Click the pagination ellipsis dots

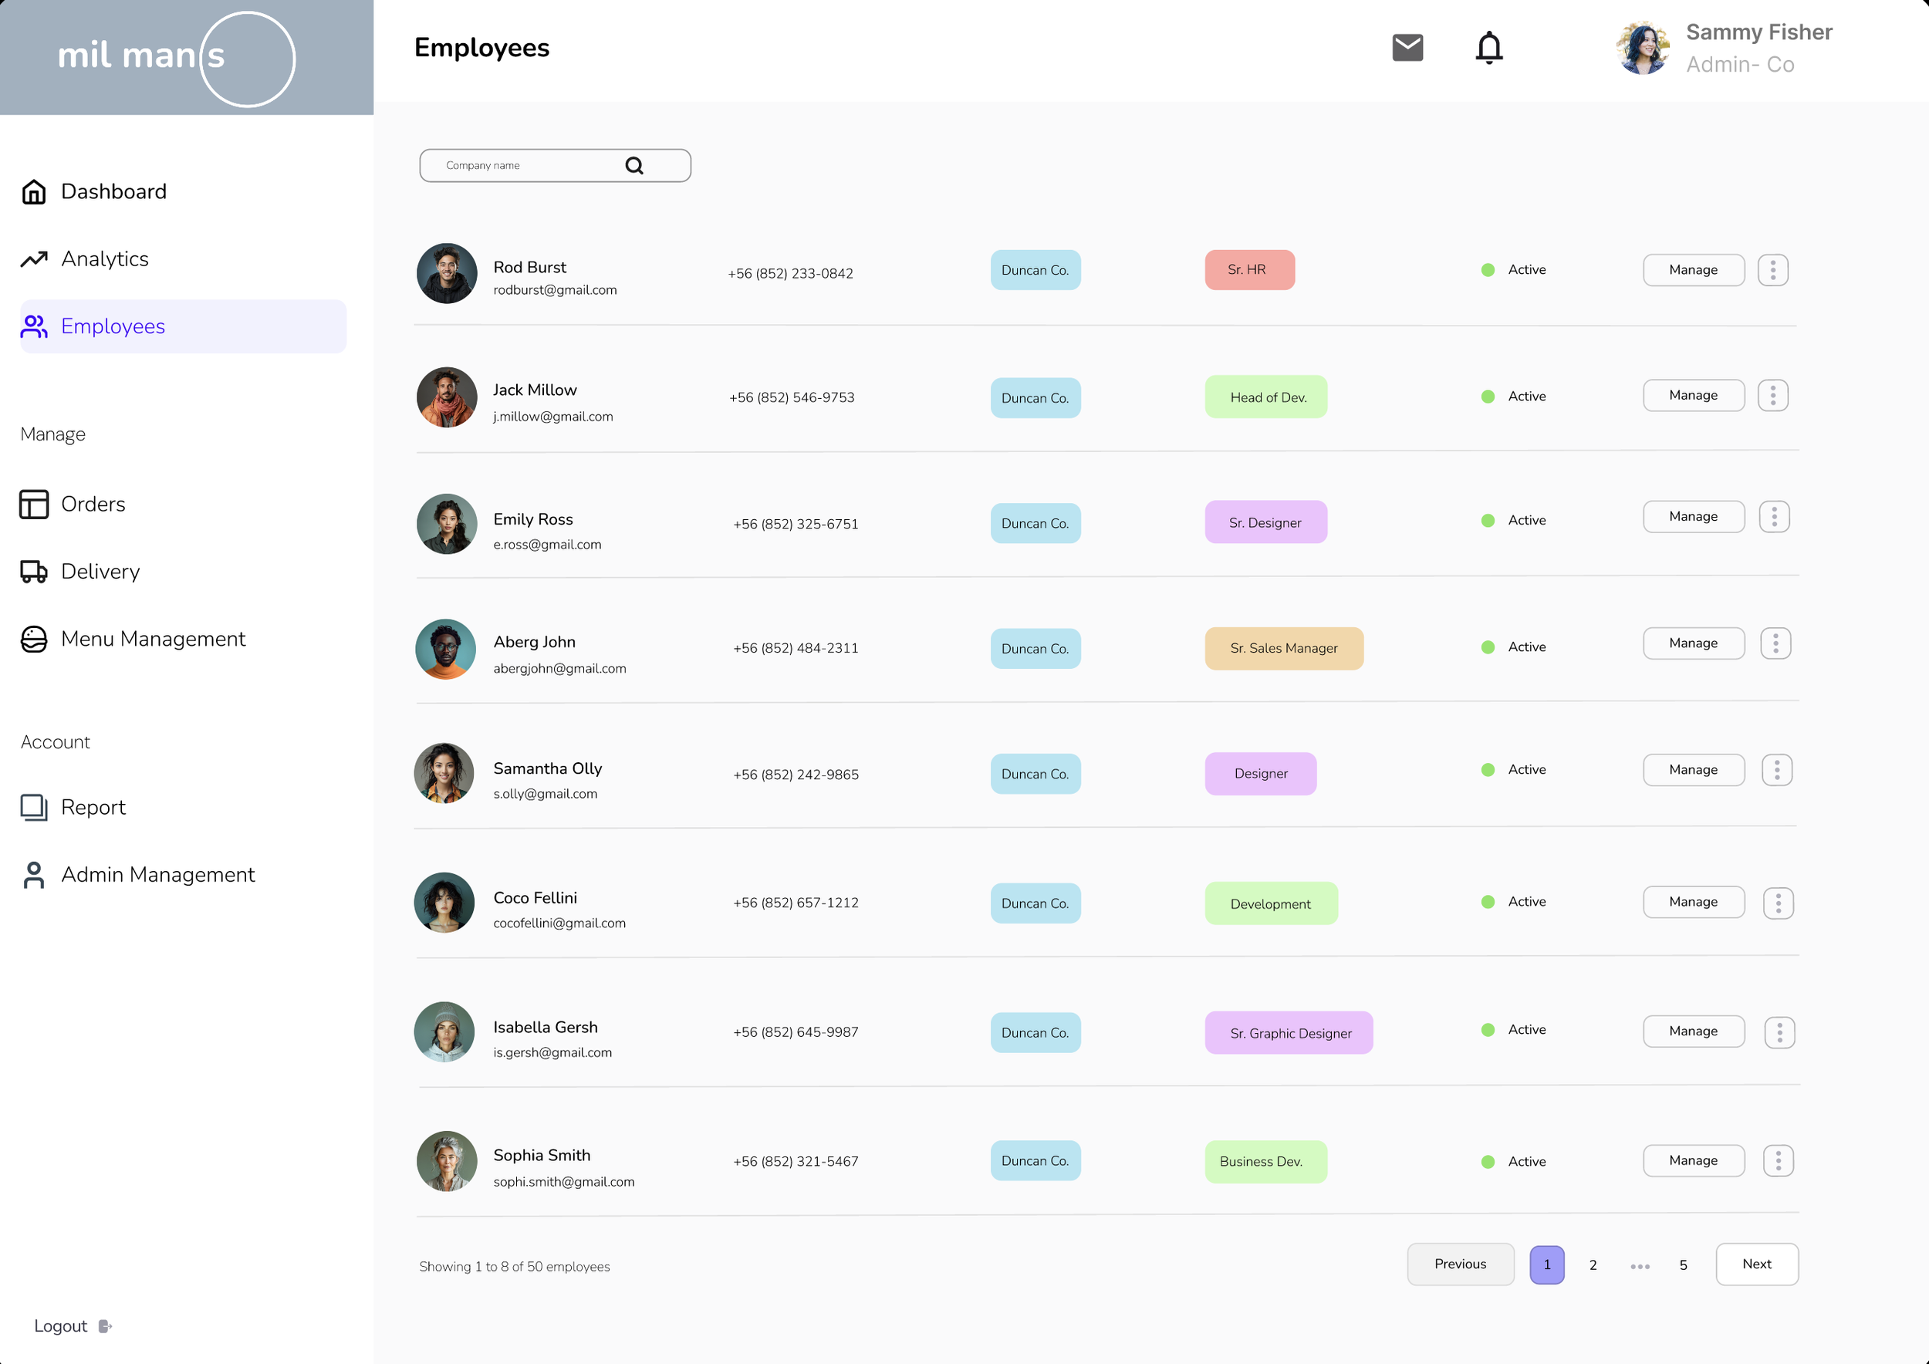pyautogui.click(x=1640, y=1267)
